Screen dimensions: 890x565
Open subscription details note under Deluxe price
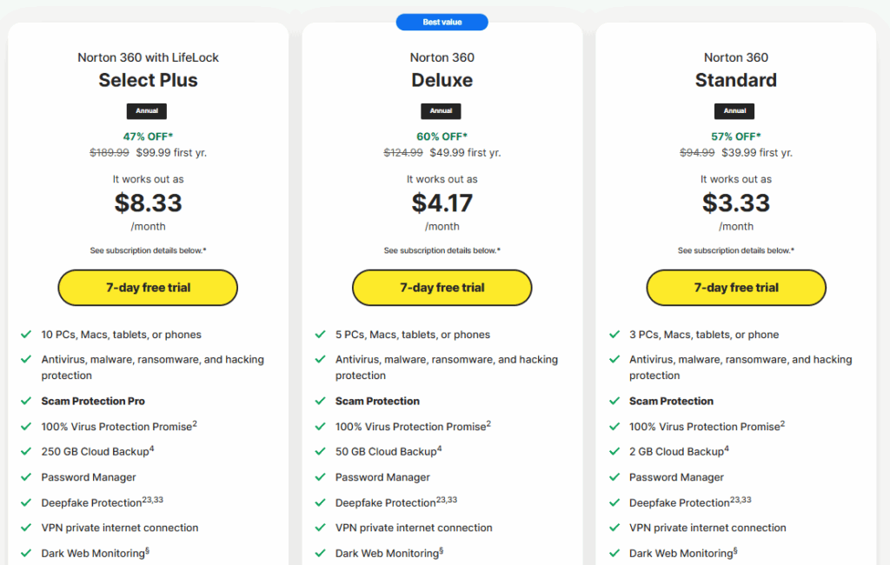click(x=442, y=250)
